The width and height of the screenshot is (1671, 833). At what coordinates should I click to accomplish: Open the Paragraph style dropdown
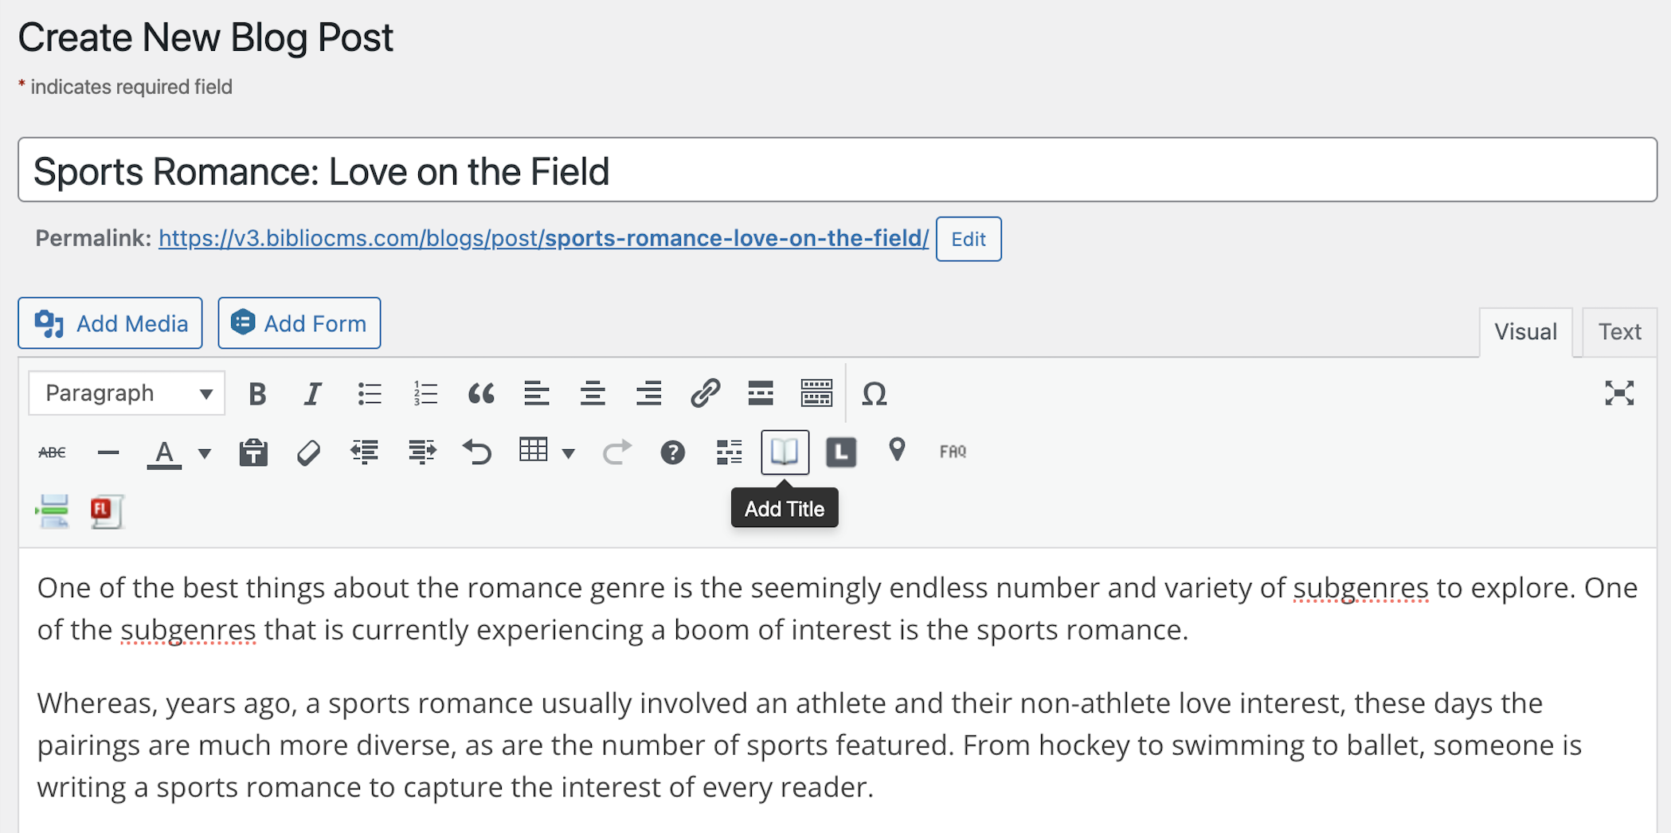click(x=126, y=393)
